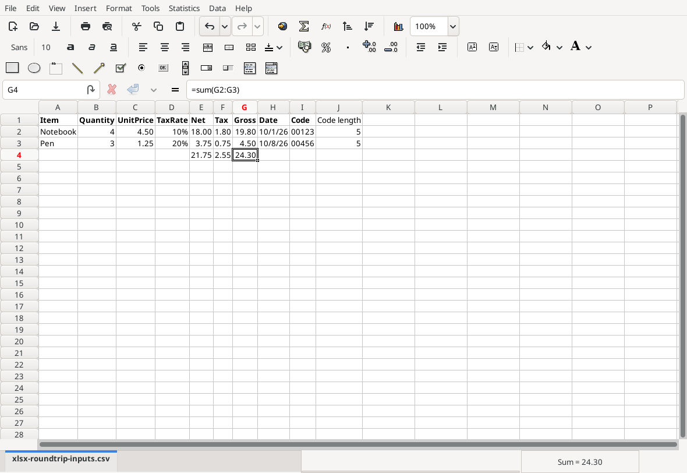Image resolution: width=687 pixels, height=473 pixels.
Task: Expand the zoom level dropdown
Action: 453,26
